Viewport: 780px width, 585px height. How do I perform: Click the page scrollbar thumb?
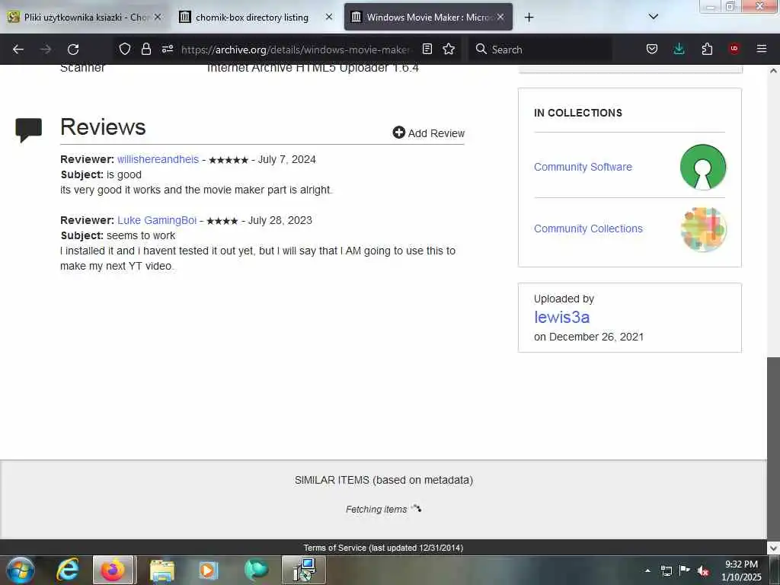[773, 448]
